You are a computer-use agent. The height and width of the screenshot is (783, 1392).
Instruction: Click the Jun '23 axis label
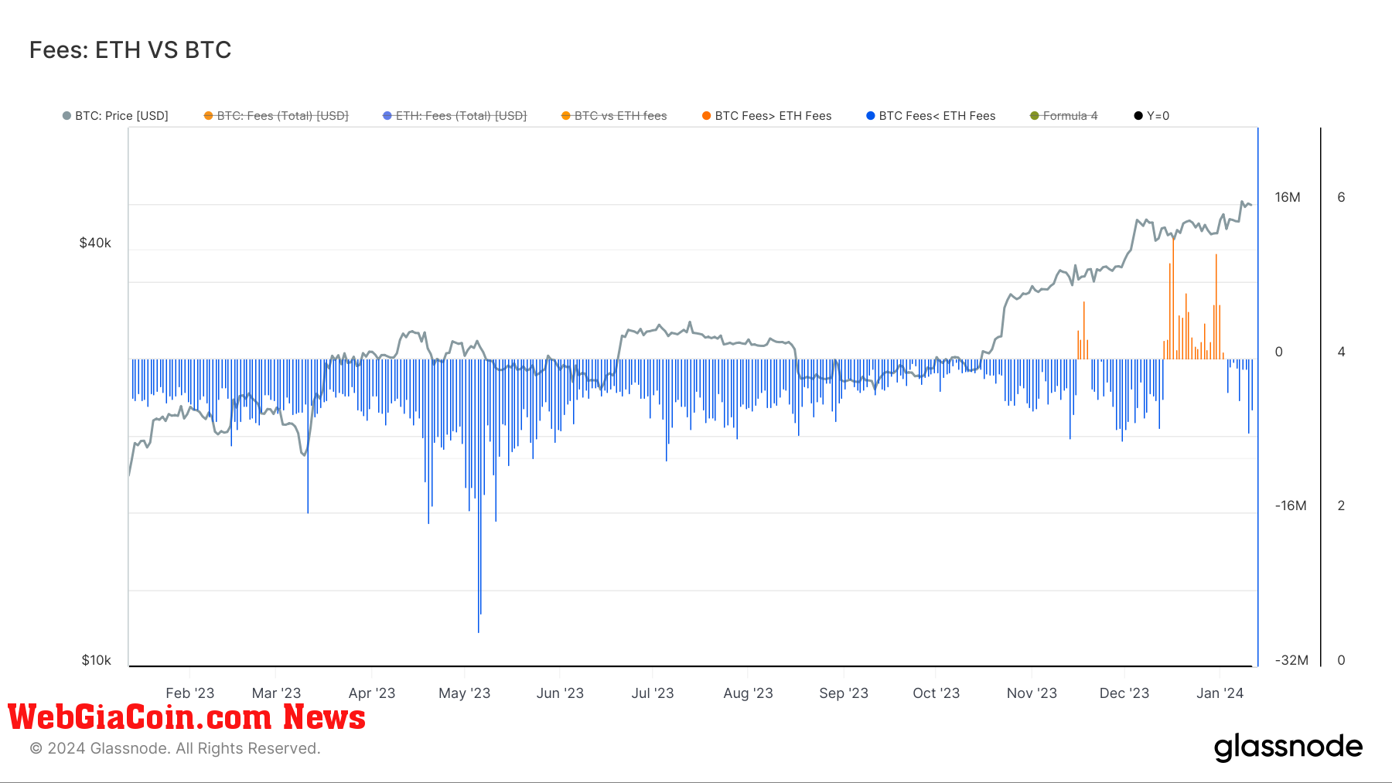coord(560,693)
